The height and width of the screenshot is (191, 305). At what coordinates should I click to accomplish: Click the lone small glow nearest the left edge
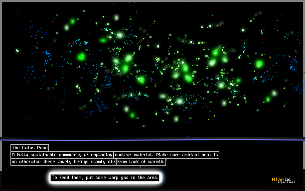pyautogui.click(x=17, y=51)
